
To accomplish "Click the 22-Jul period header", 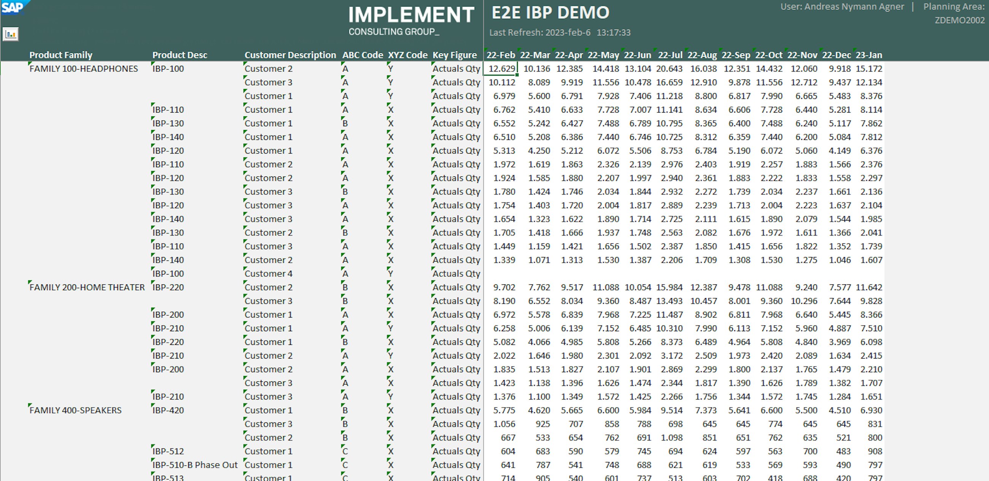I will coord(670,55).
